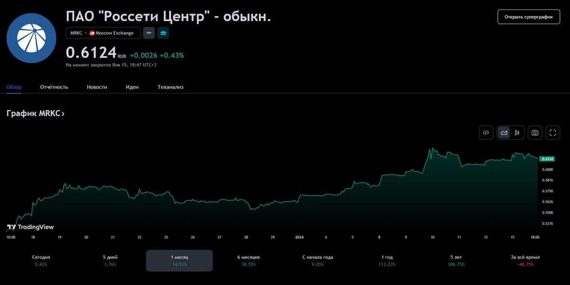The width and height of the screenshot is (570, 285).
Task: Click the Открыть суперграфик button
Action: 529,17
